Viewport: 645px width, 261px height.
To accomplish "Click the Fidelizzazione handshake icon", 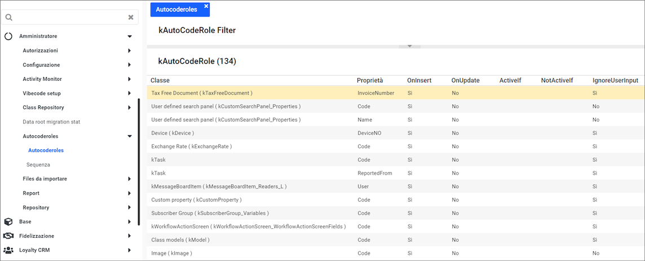I will pos(8,236).
